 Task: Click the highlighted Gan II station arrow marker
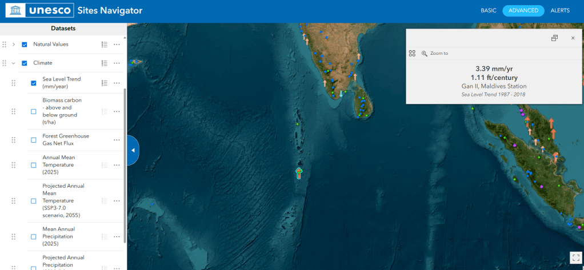pyautogui.click(x=298, y=173)
